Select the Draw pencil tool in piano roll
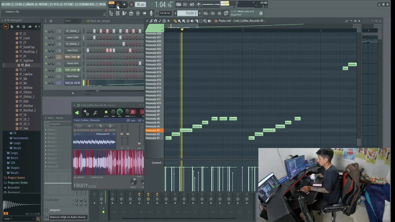The image size is (395, 222). pos(175,21)
